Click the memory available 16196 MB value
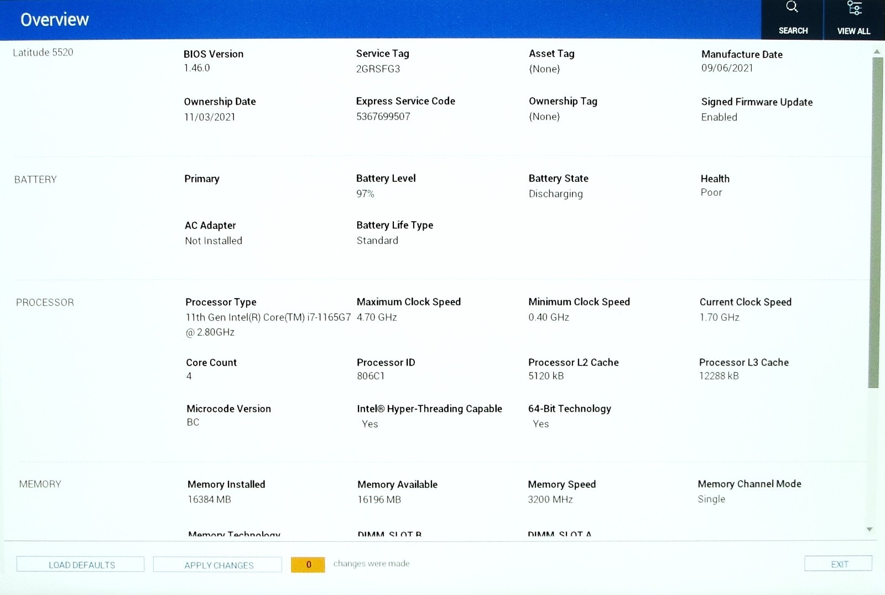885x595 pixels. (x=379, y=500)
